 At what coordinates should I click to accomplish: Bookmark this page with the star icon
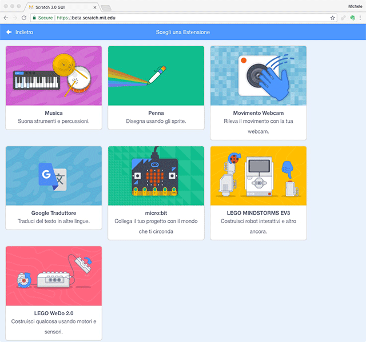(x=333, y=18)
